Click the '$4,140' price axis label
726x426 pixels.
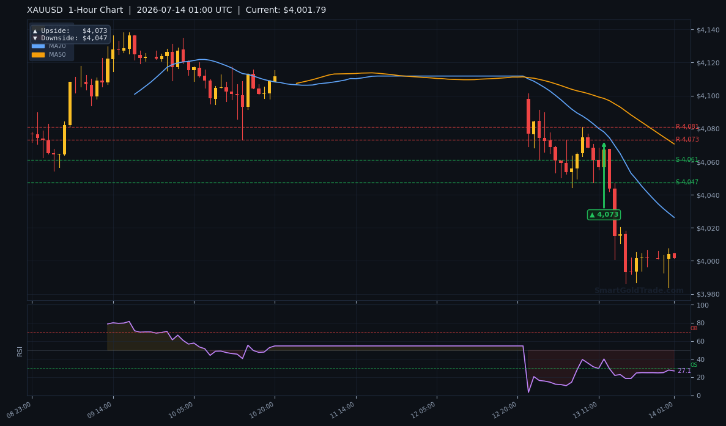[x=708, y=30]
